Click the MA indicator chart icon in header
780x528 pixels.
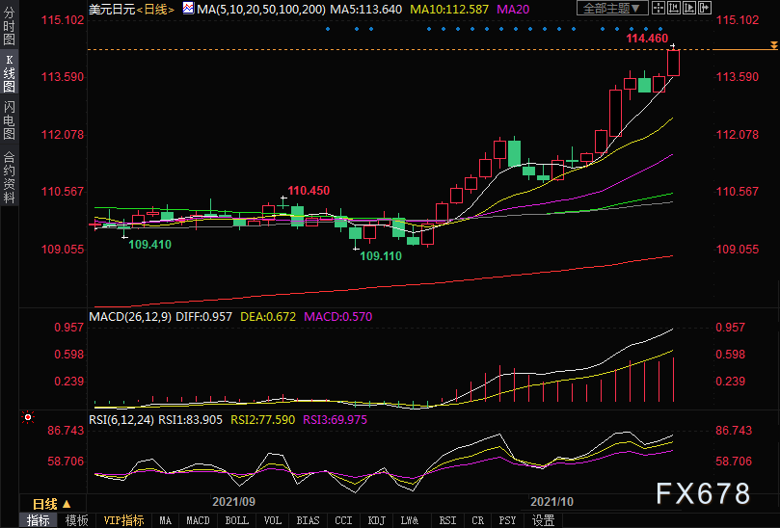coord(188,8)
